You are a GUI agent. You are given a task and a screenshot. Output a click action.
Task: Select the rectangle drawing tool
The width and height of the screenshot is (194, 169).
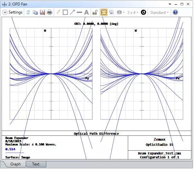point(65,12)
